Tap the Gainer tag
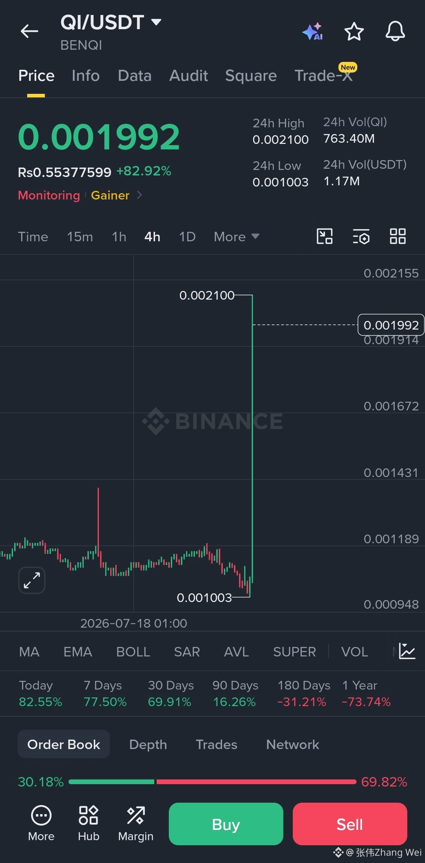The image size is (425, 863). (x=110, y=195)
